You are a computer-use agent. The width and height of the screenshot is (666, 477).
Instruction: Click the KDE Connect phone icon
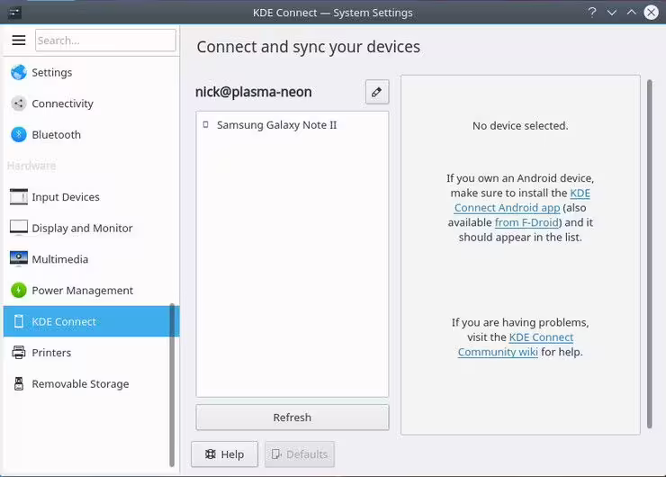[19, 321]
